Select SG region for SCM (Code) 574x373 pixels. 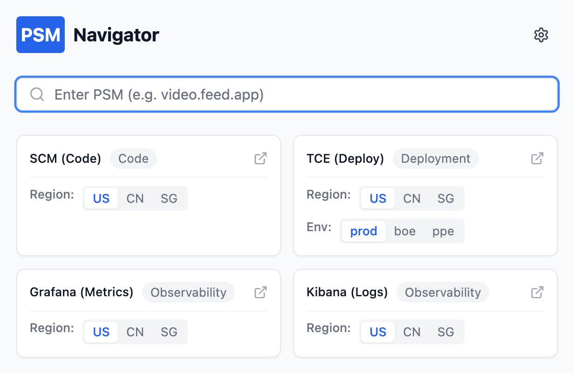pyautogui.click(x=169, y=199)
